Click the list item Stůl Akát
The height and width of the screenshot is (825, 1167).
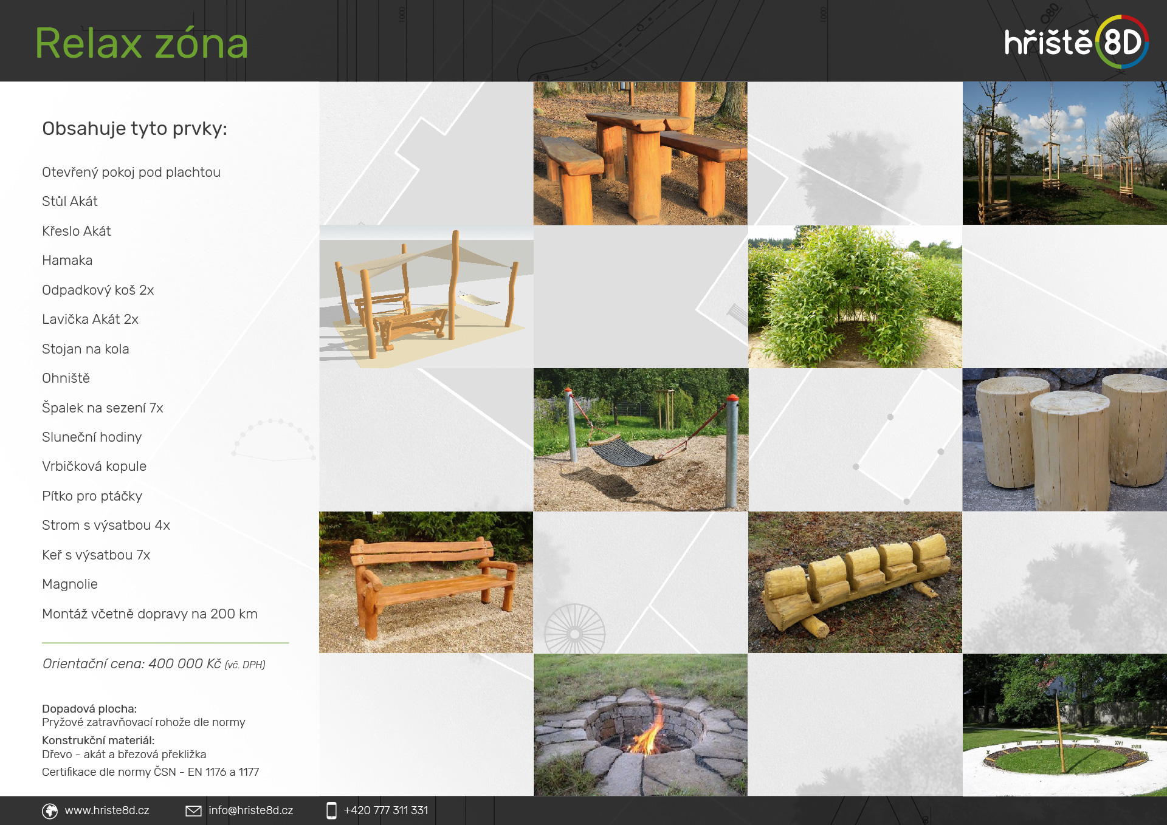(70, 202)
